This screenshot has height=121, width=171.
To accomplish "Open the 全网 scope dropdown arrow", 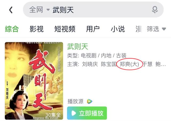I will click(x=48, y=10).
